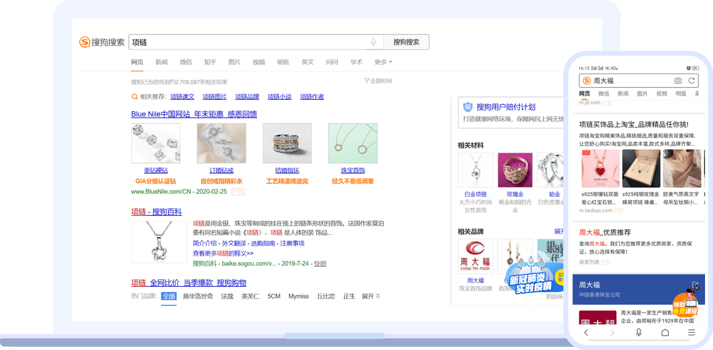713x350 pixels.
Task: Click the 周大福 brand logo thumbnail
Action: [x=475, y=257]
